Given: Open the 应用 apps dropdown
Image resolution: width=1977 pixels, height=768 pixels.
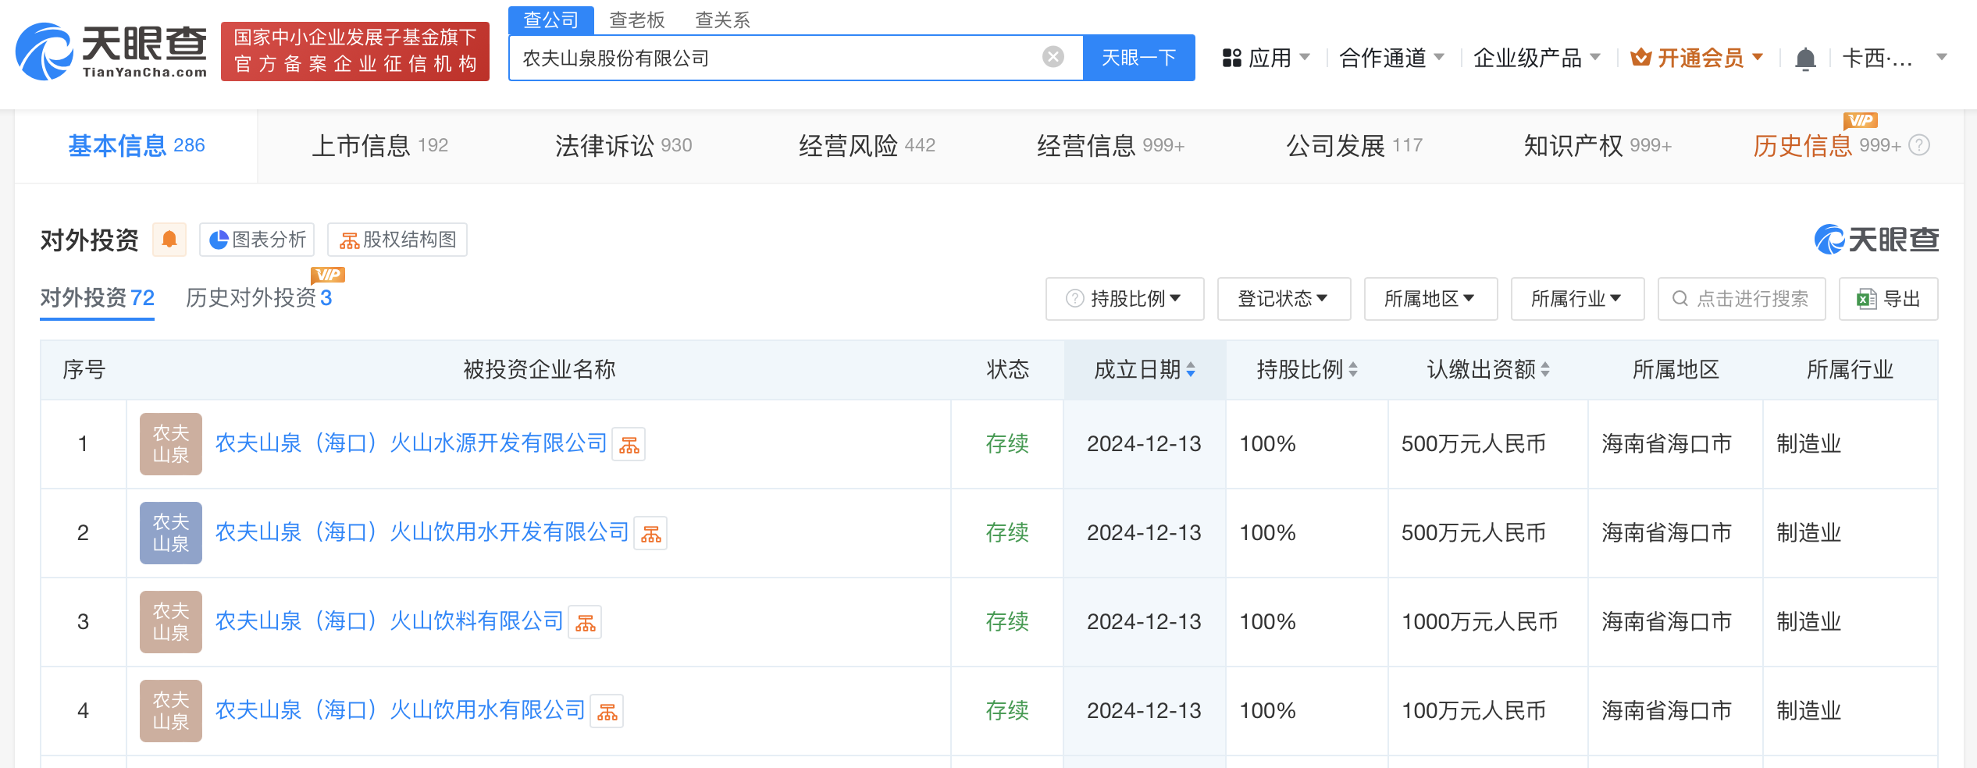Looking at the screenshot, I should click(x=1266, y=58).
